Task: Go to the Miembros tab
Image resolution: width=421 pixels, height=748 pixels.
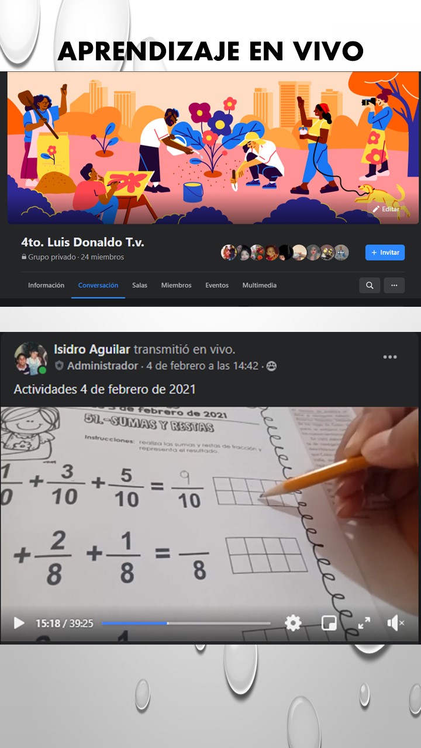Action: 177,285
